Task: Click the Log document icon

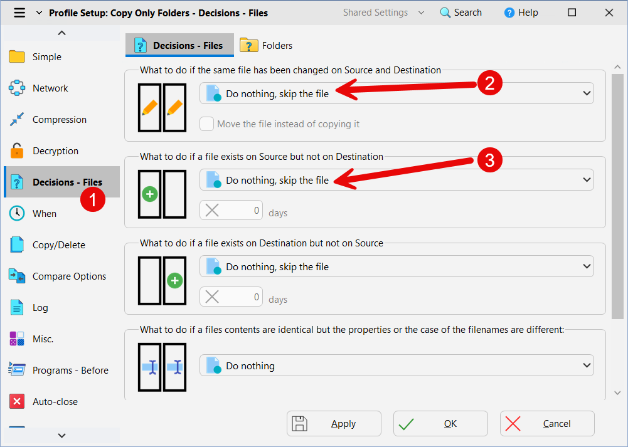Action: (x=17, y=307)
